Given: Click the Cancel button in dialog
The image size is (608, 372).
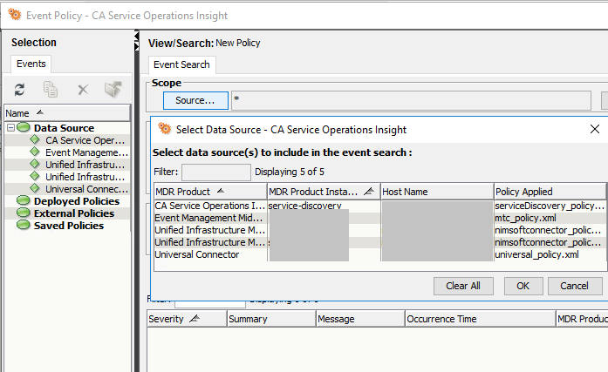Looking at the screenshot, I should tap(574, 286).
